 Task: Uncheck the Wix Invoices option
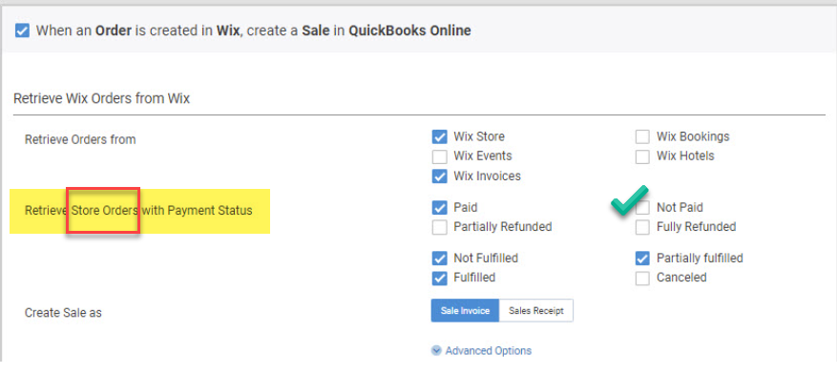tap(439, 177)
